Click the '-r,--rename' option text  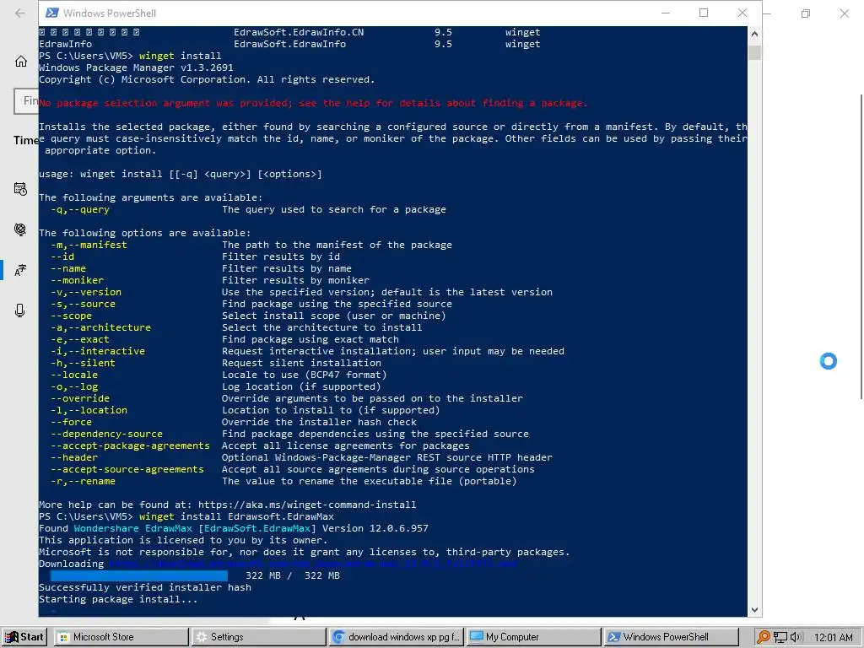point(83,481)
